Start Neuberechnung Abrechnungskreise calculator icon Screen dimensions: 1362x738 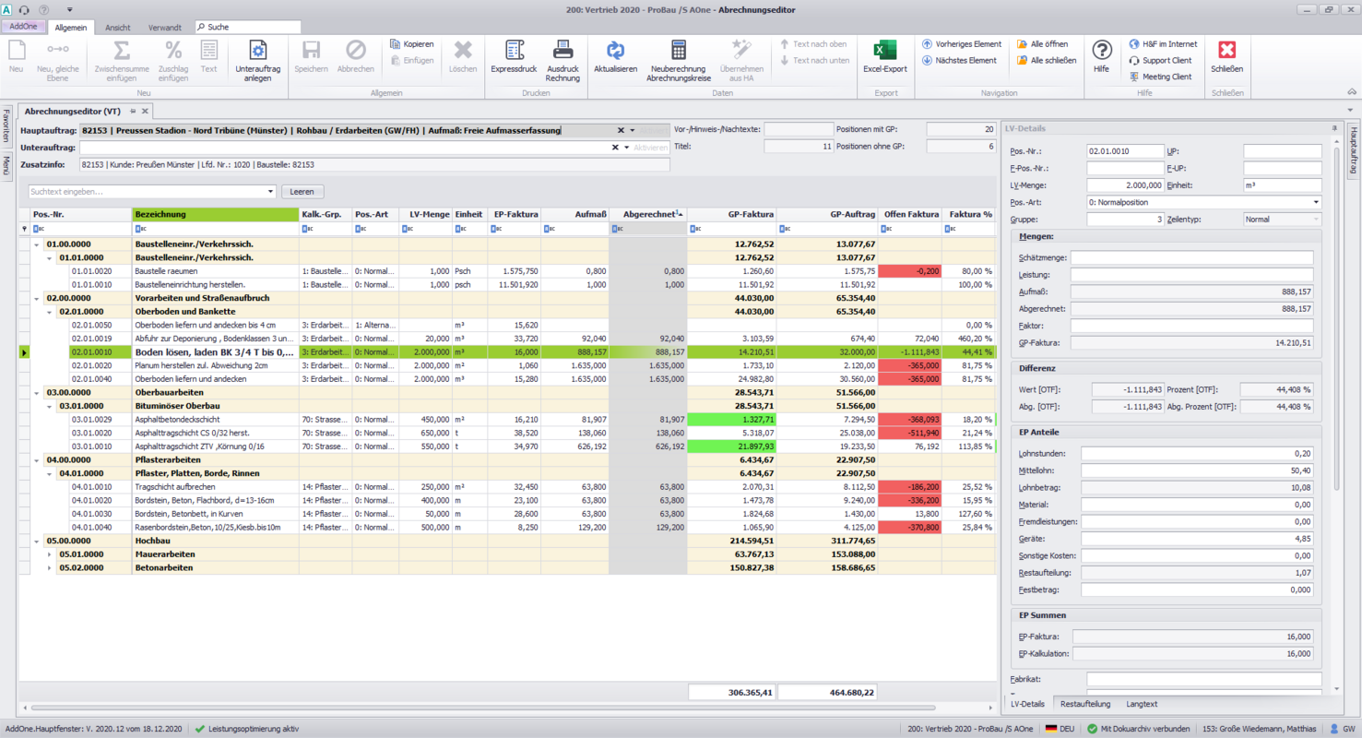[x=678, y=50]
